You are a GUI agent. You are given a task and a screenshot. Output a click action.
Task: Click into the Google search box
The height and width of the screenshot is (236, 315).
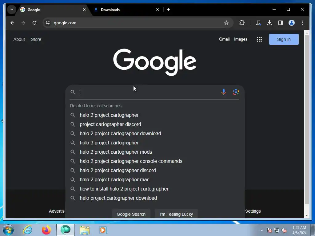pyautogui.click(x=149, y=92)
